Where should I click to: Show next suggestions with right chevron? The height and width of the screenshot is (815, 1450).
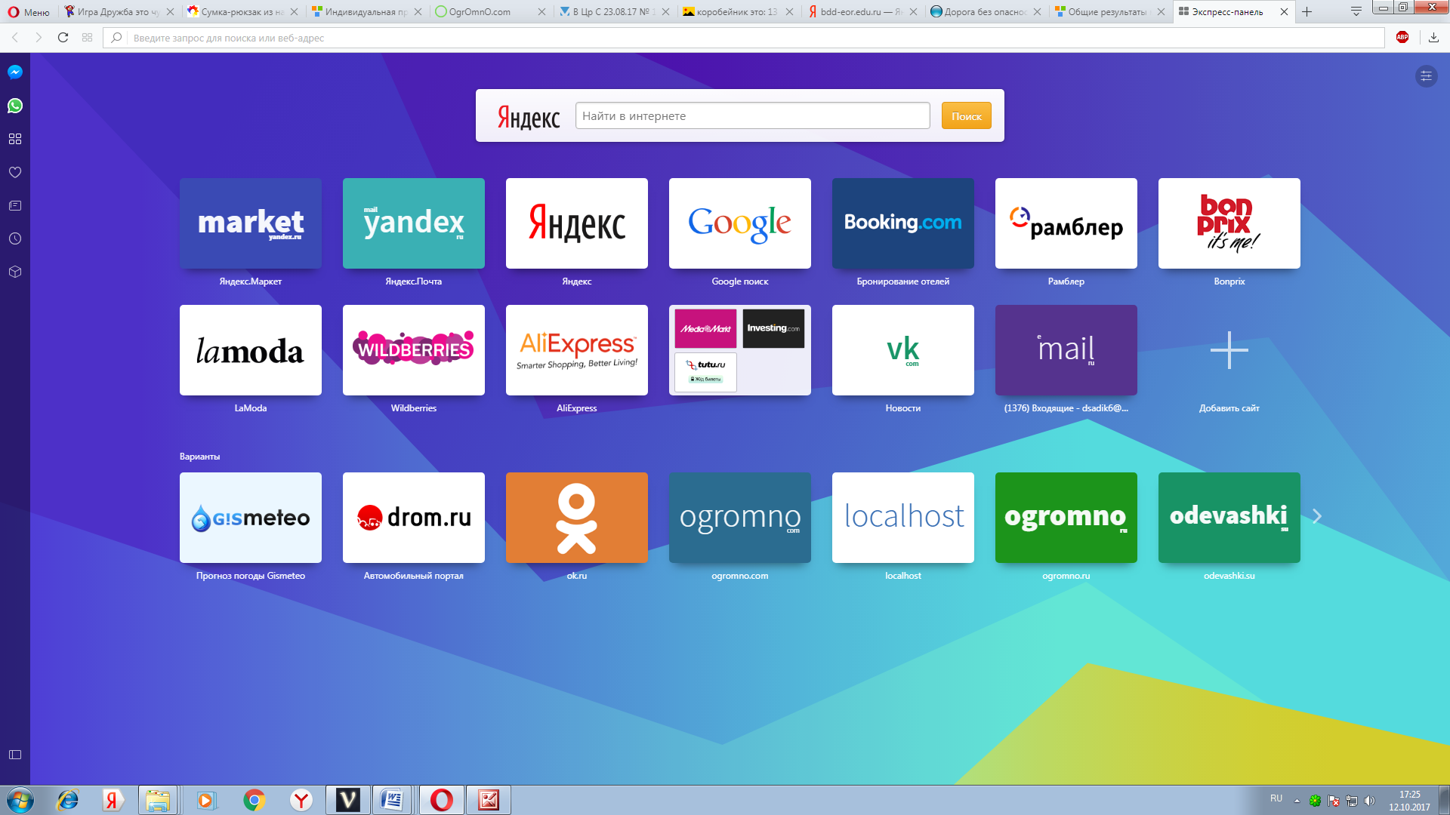pos(1317,516)
